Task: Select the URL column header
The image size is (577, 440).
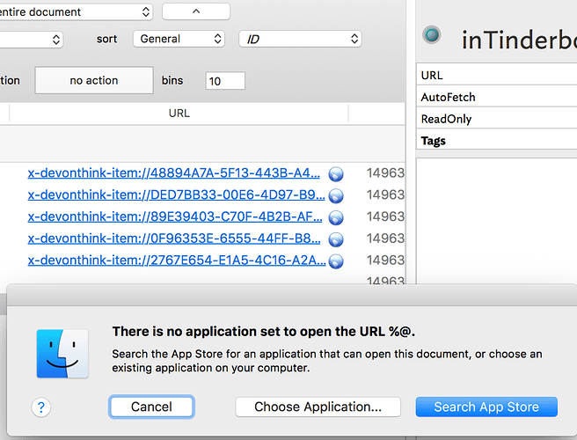Action: pyautogui.click(x=179, y=113)
